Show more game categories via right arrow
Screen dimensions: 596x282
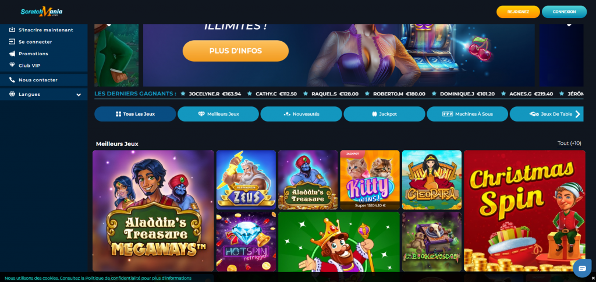point(578,114)
